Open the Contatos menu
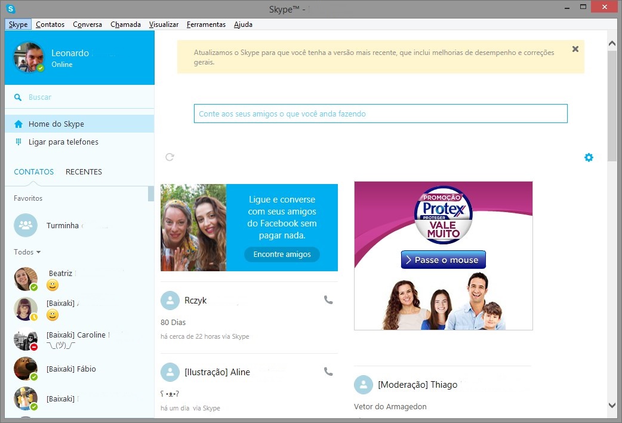 tap(50, 24)
